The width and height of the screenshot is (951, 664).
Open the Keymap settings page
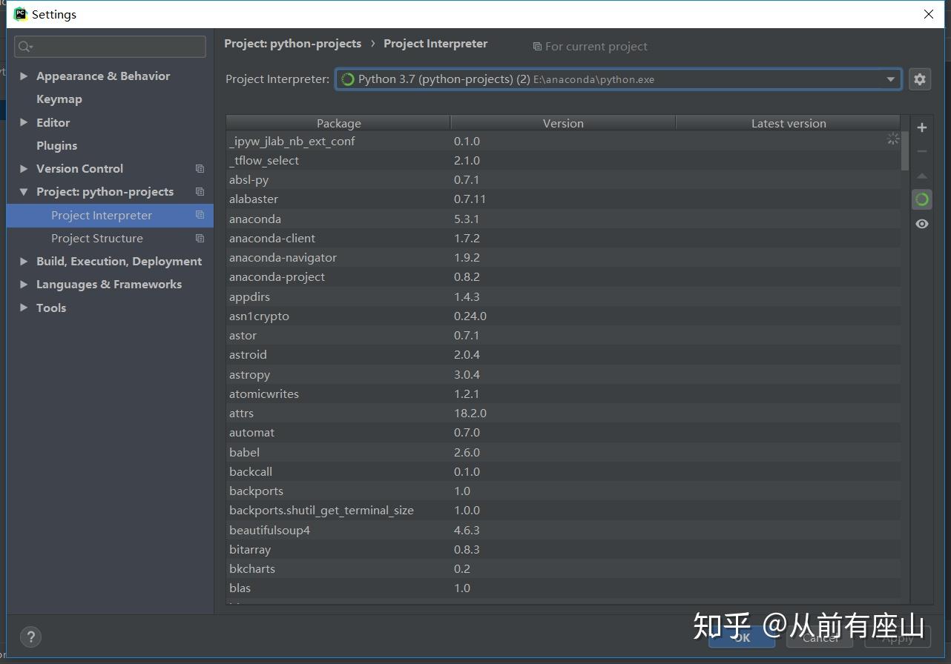tap(59, 99)
